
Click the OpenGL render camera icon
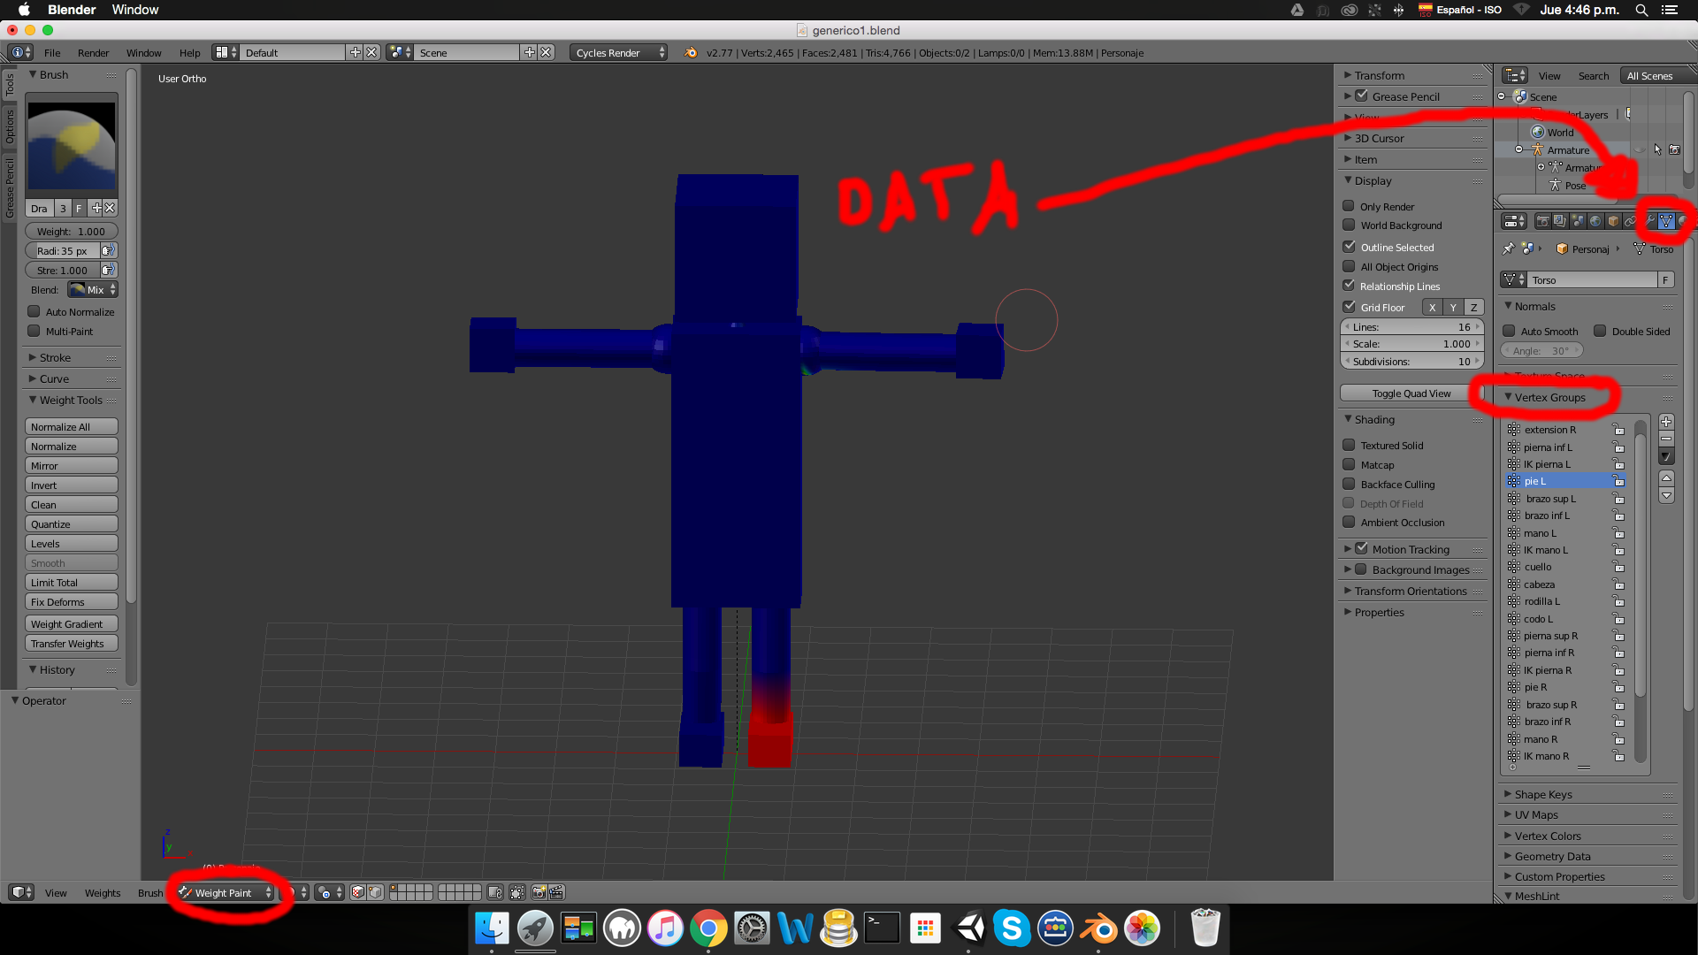[x=539, y=893]
